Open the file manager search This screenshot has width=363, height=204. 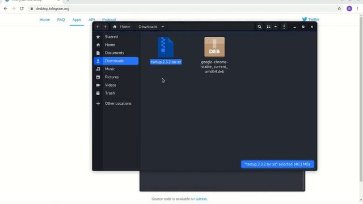click(260, 27)
